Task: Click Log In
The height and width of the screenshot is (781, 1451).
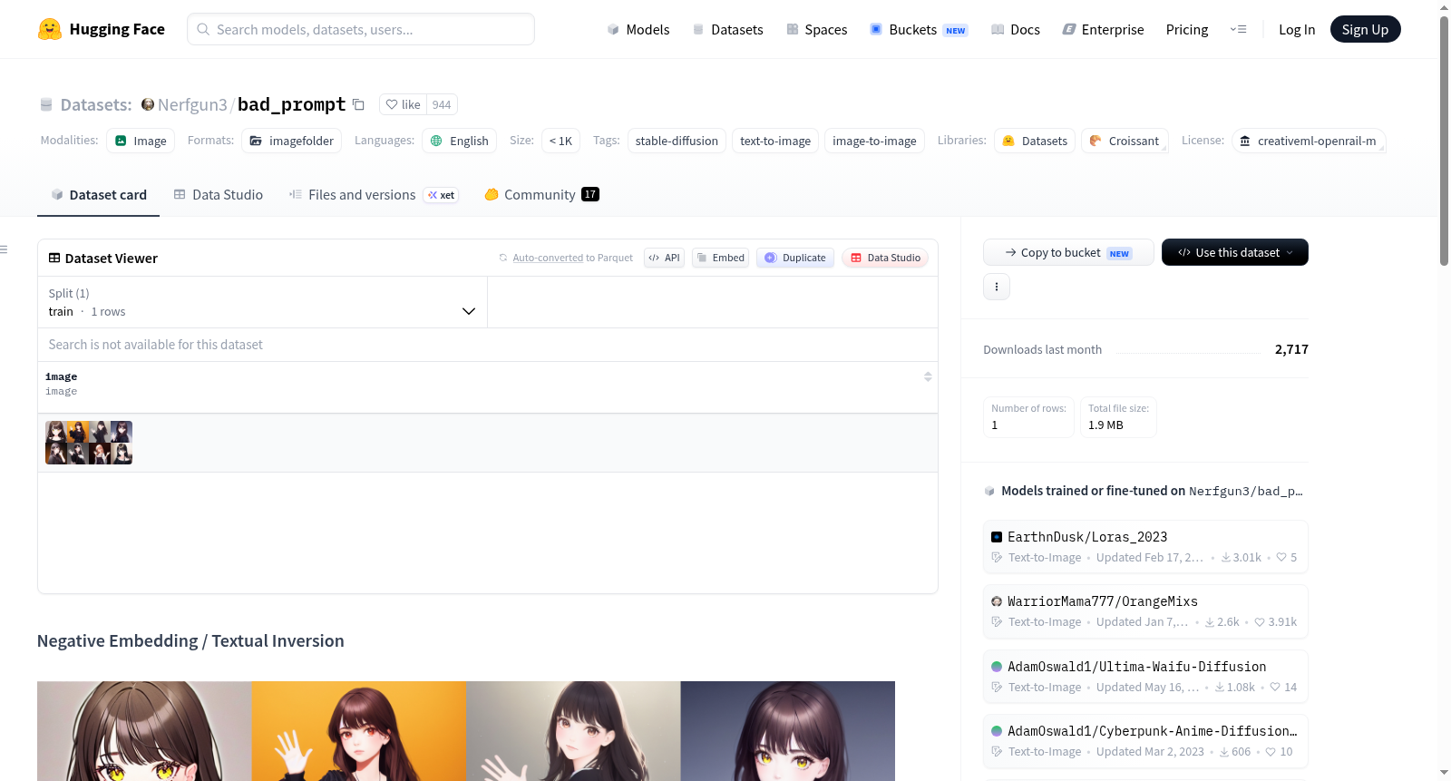Action: [x=1296, y=29]
